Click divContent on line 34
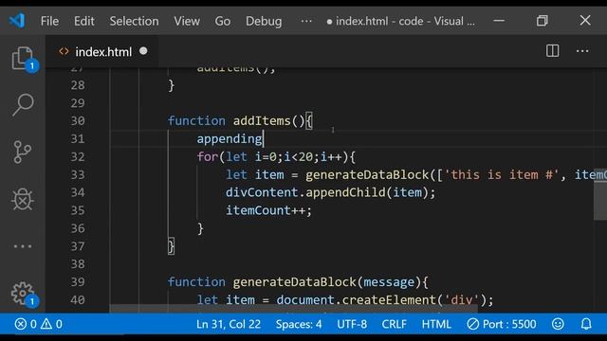 pyautogui.click(x=262, y=192)
